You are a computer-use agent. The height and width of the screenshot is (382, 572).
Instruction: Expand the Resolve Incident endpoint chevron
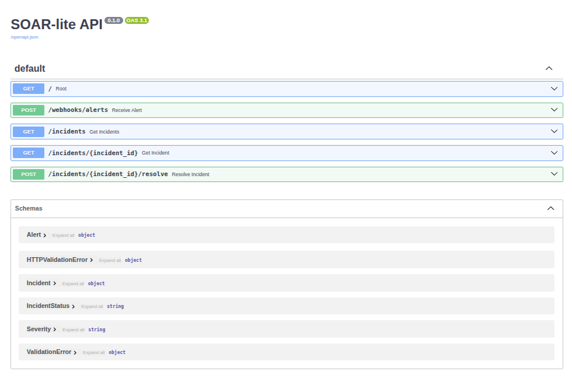click(x=554, y=174)
